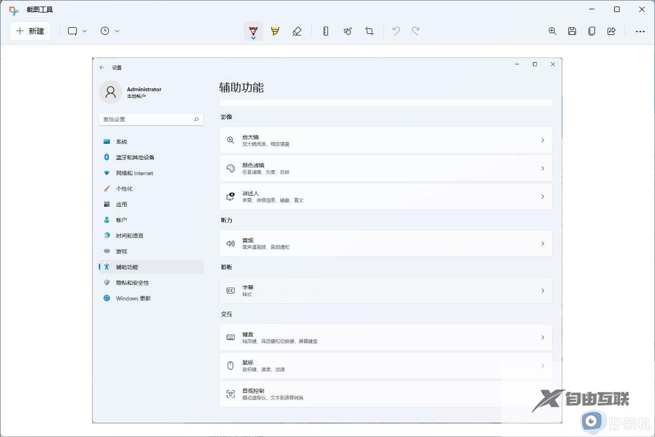
Task: Redo the last undone action
Action: click(x=416, y=31)
